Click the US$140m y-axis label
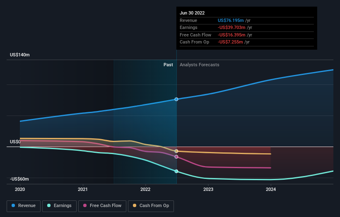The width and height of the screenshot is (340, 217). (20, 55)
